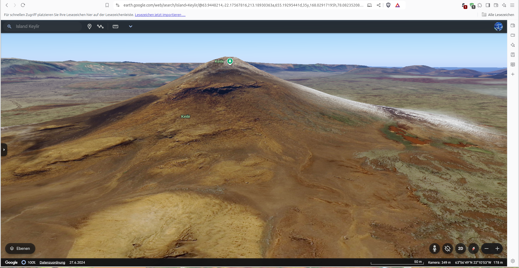Image resolution: width=519 pixels, height=268 pixels.
Task: Click the 178 m elevation value
Action: click(x=498, y=263)
